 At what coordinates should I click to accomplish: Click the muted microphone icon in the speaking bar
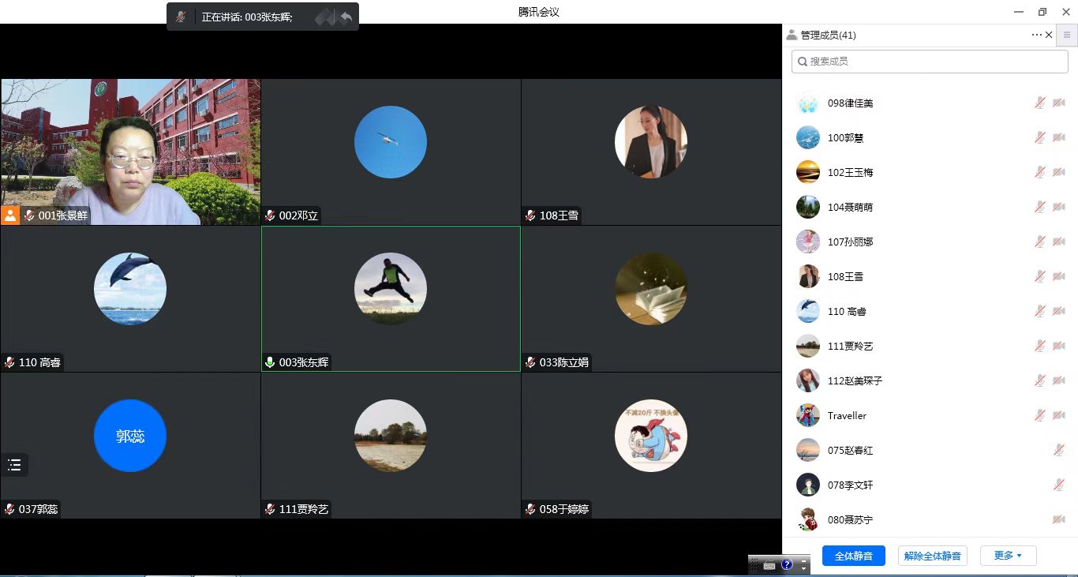(x=182, y=17)
